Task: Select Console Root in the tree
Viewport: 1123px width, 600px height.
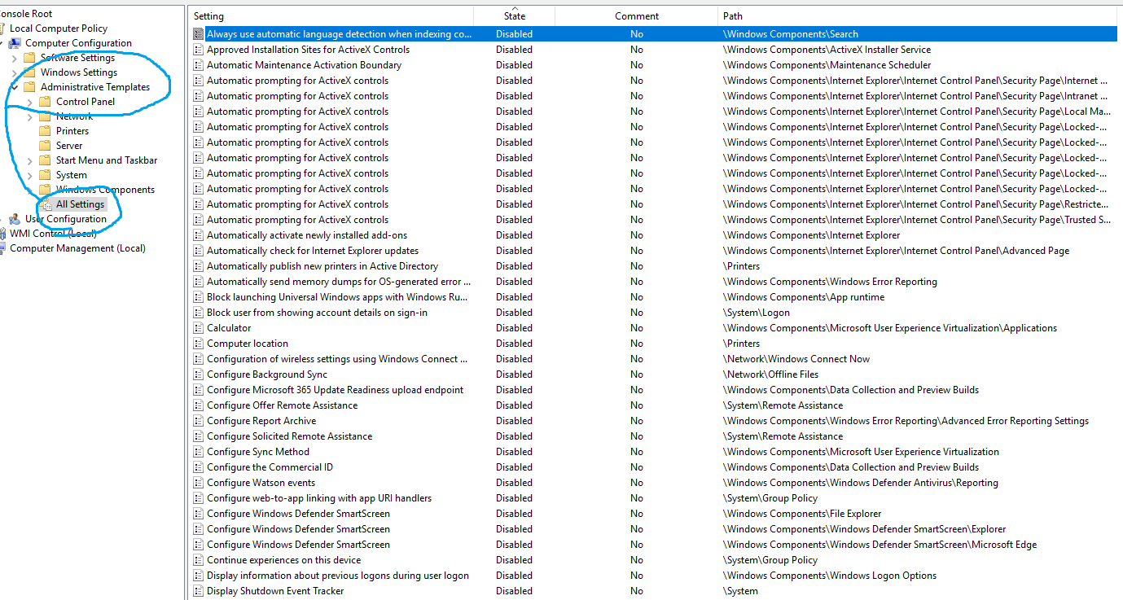Action: click(26, 14)
